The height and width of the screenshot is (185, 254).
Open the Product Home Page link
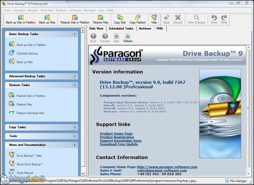(x=116, y=134)
